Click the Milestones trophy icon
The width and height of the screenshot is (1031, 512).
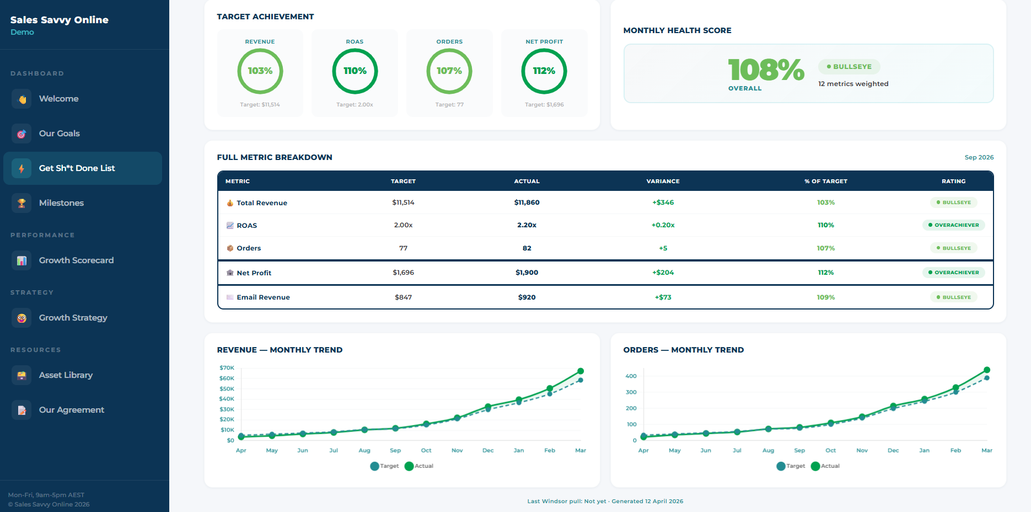21,203
